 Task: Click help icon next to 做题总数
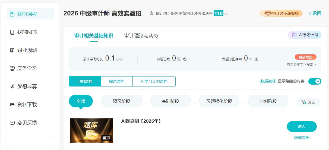coord(185,59)
